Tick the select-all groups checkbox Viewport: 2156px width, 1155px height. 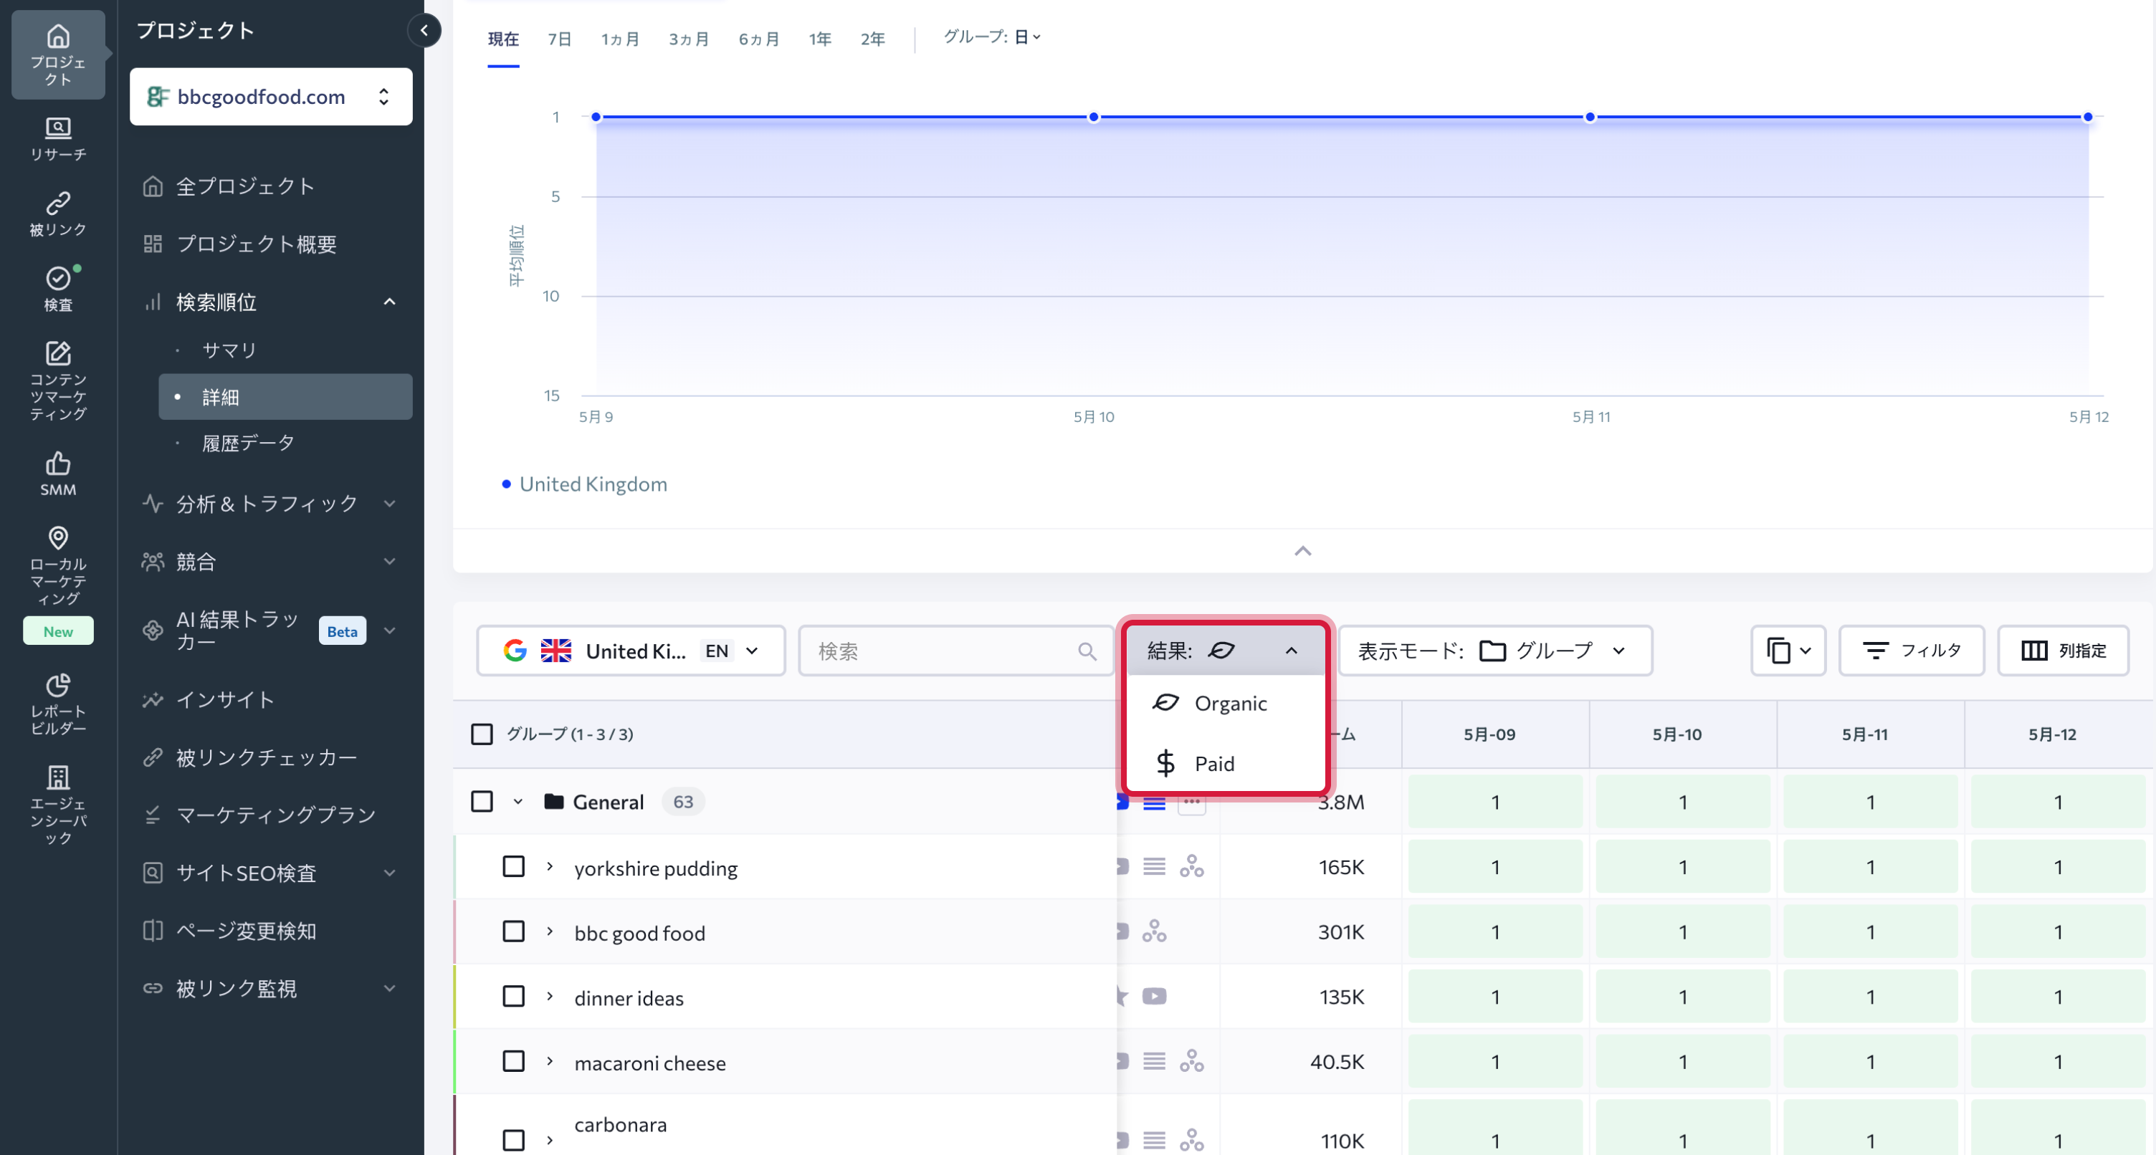481,735
